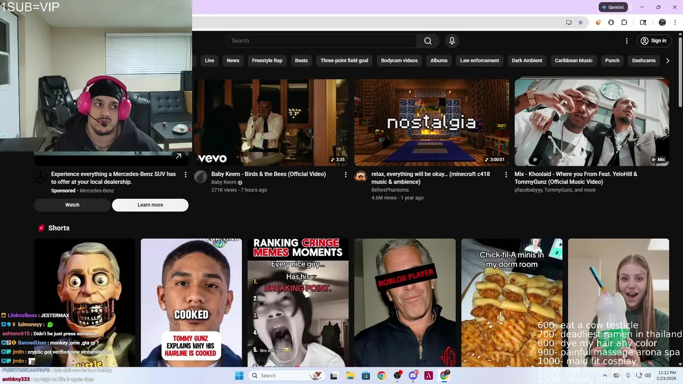Open the BeforePhantoms channel avatar

tap(361, 177)
